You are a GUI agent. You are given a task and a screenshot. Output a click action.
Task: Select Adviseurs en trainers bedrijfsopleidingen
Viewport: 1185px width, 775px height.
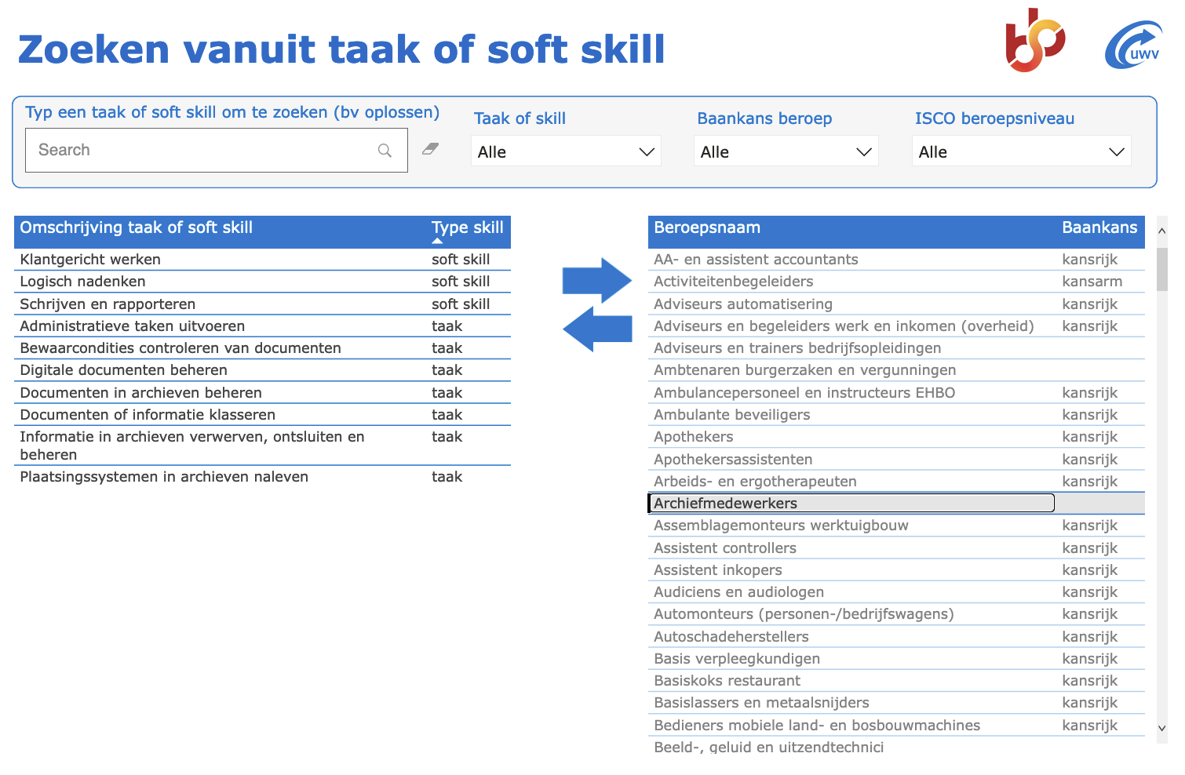(896, 348)
